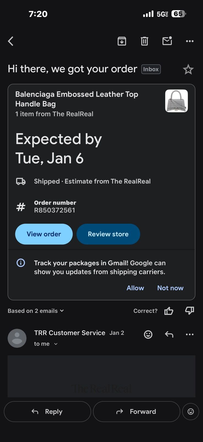Tap the Inbox label tag
Image resolution: width=203 pixels, height=442 pixels.
coord(151,69)
